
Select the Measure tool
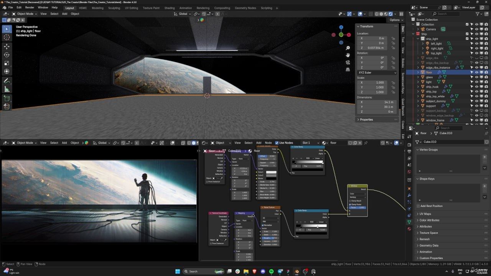pyautogui.click(x=7, y=89)
